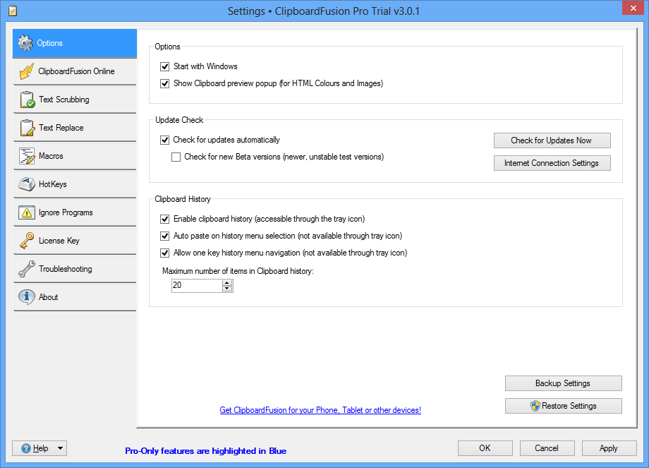Confirm settings with OK button
Image resolution: width=649 pixels, height=468 pixels.
[485, 448]
